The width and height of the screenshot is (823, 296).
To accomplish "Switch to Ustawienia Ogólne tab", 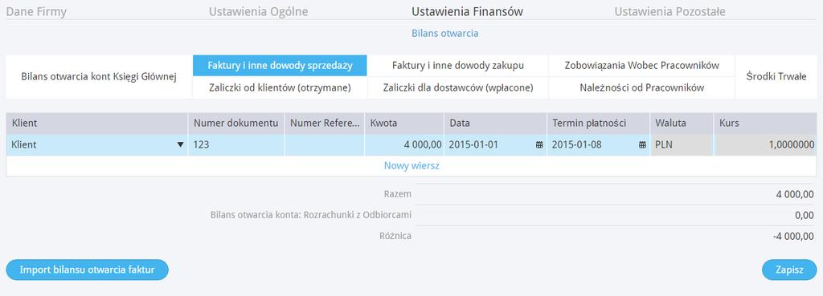I will [x=258, y=11].
